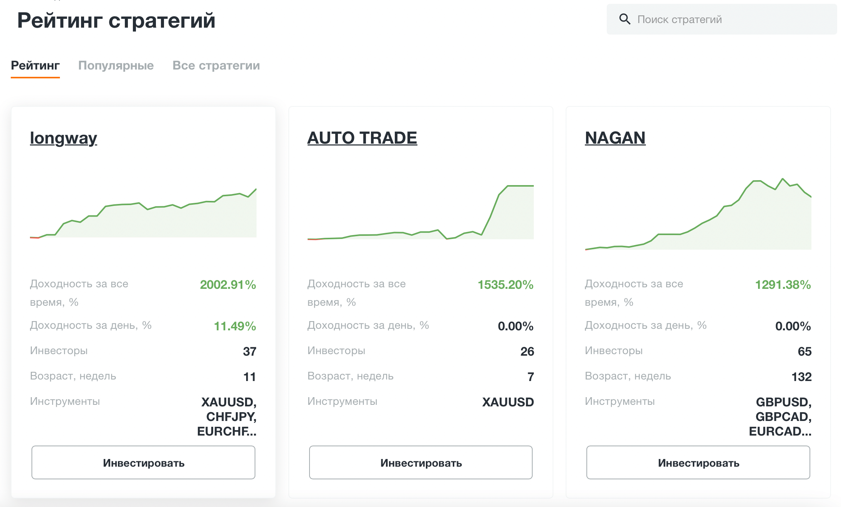Open the NAGAN strategy link
The width and height of the screenshot is (841, 507).
[615, 138]
